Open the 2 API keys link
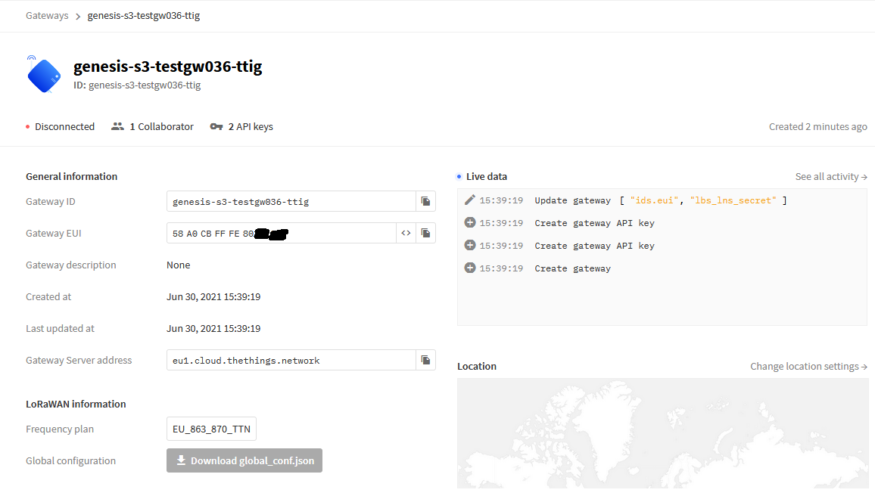Viewport: 875px width, 499px height. click(251, 127)
